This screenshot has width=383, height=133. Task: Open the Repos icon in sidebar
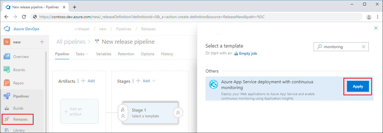coord(7,83)
